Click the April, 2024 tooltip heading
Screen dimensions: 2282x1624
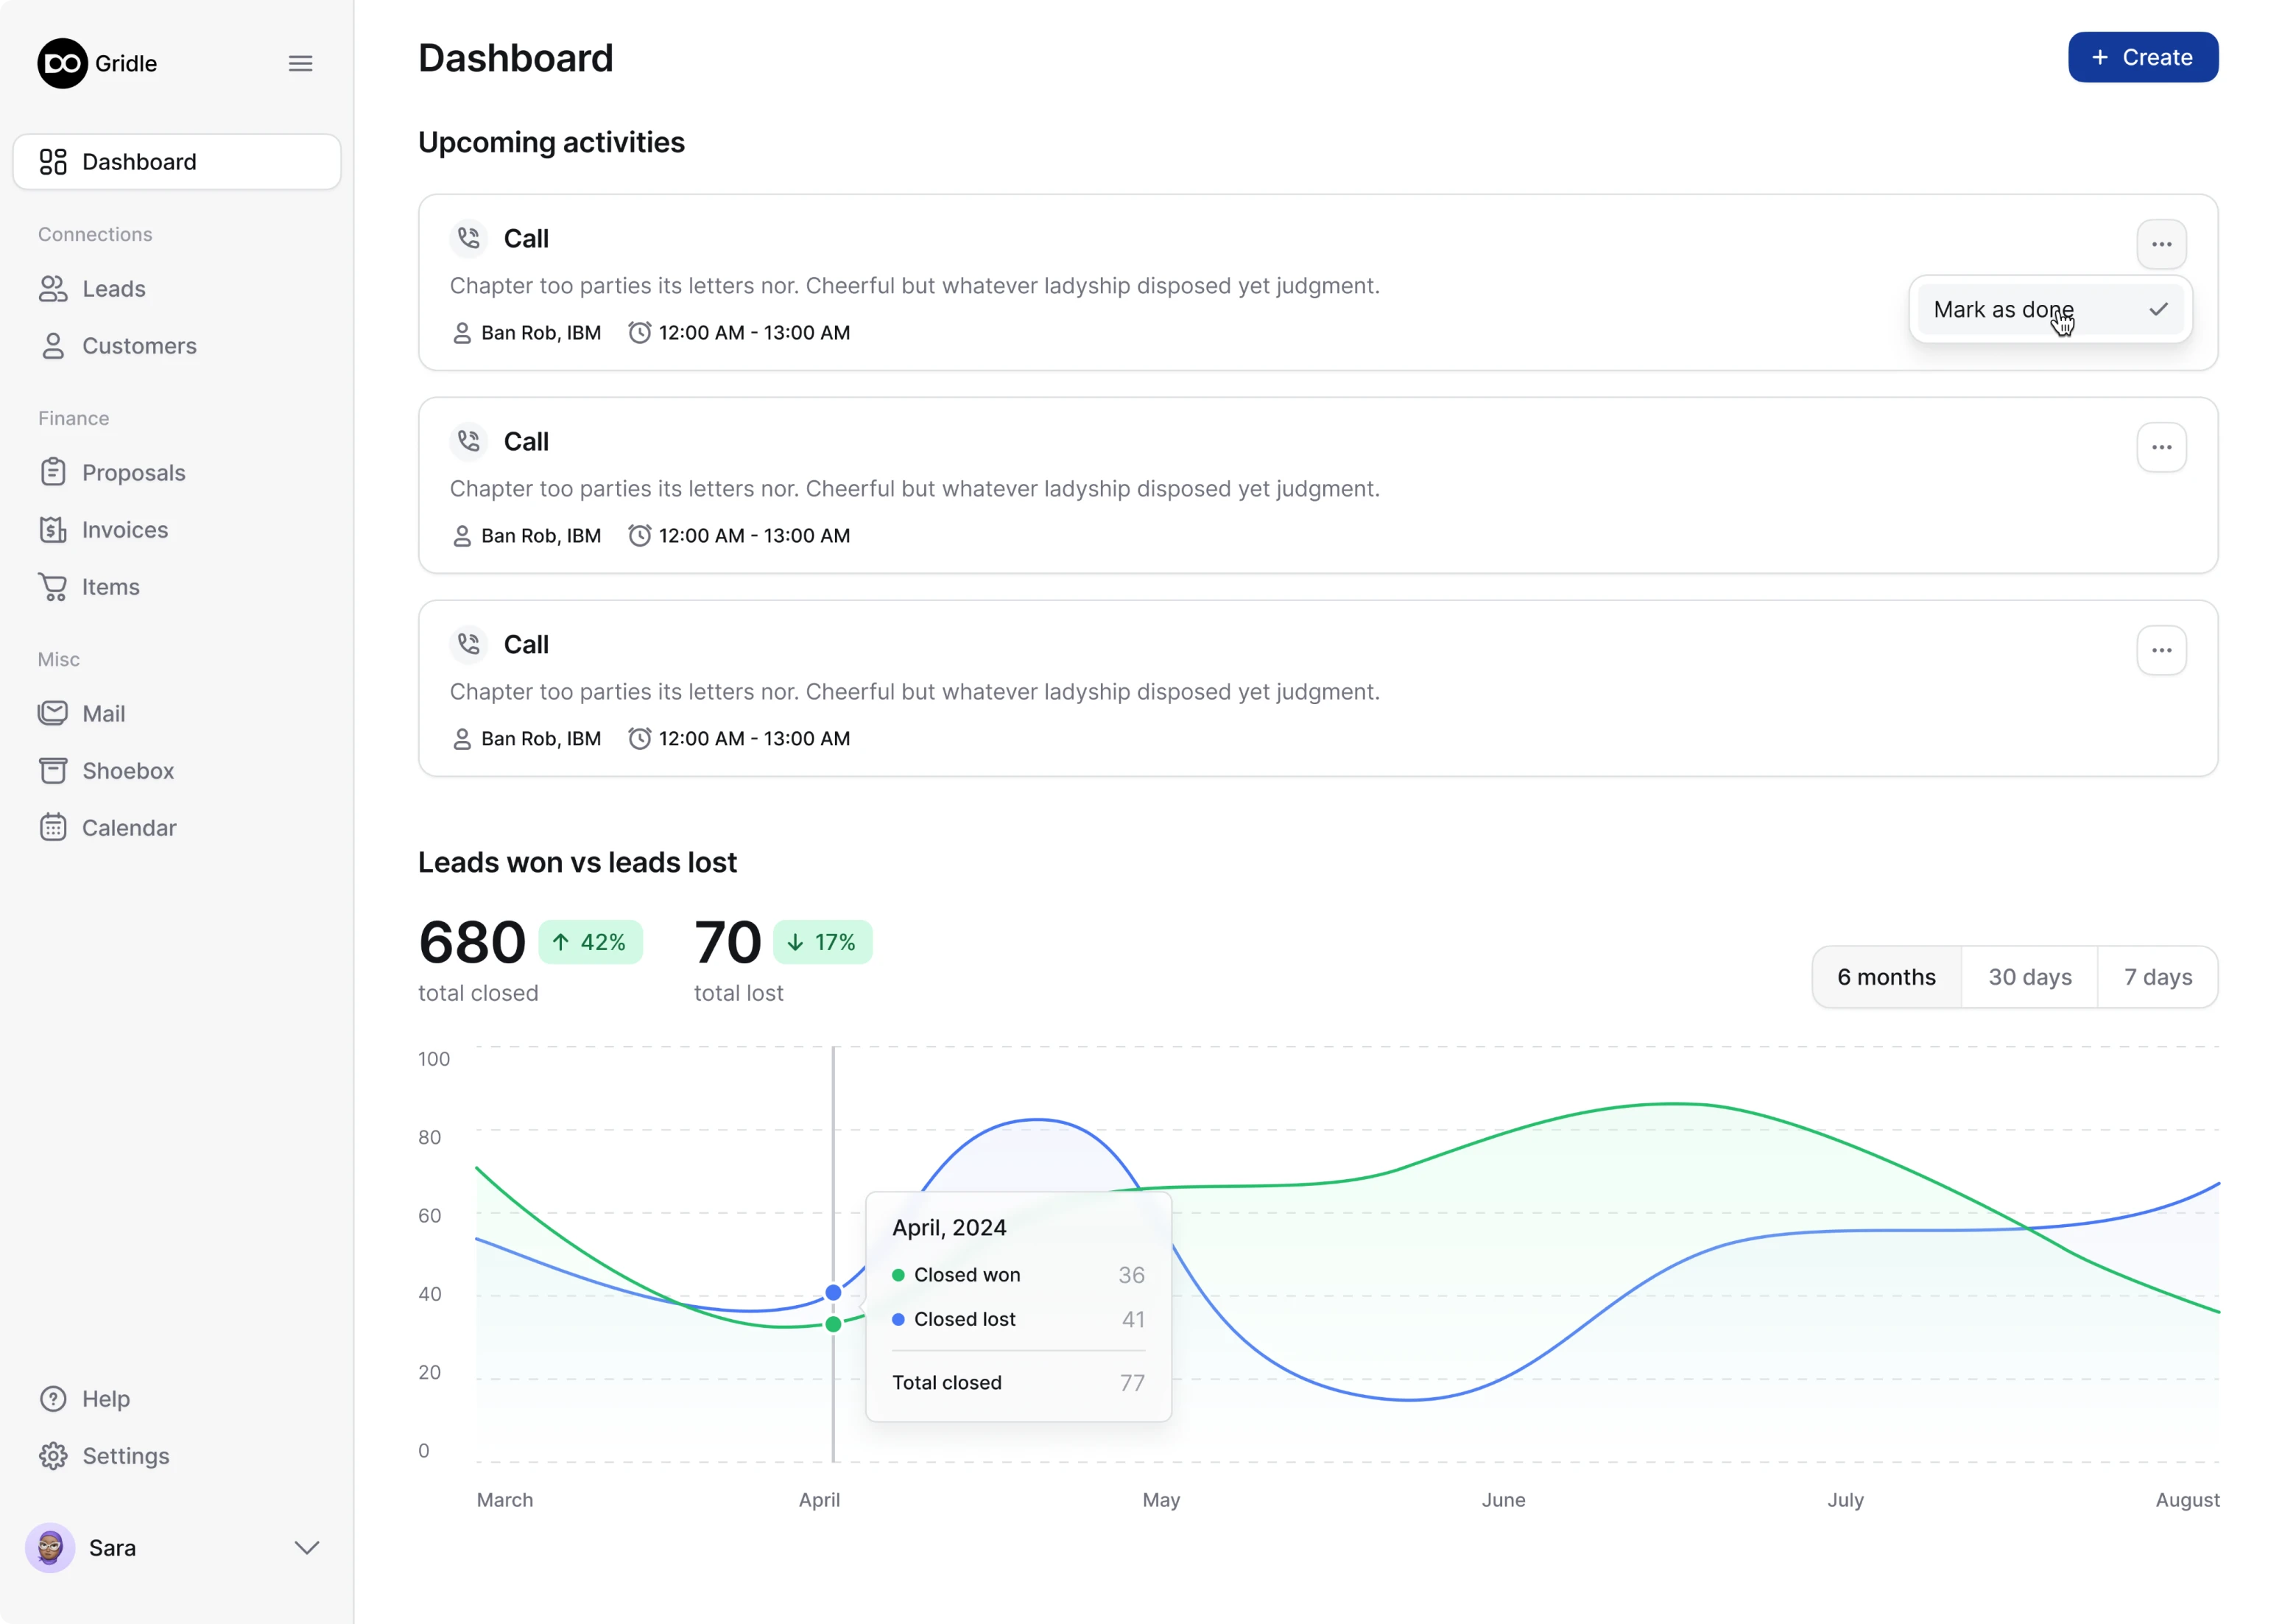[x=948, y=1227]
